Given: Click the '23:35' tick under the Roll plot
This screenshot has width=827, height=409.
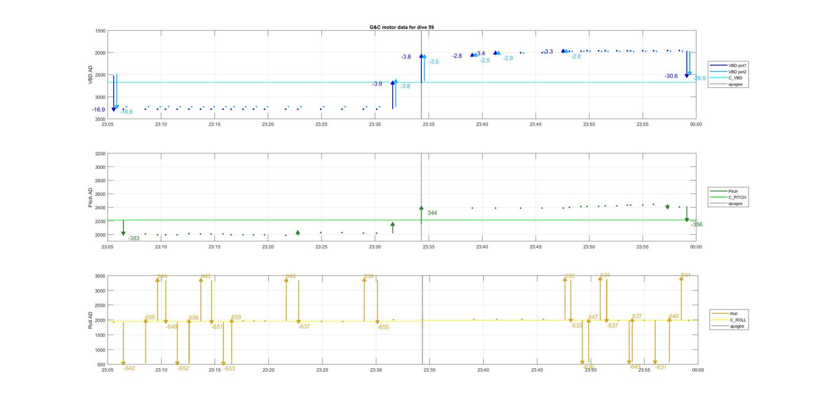Looking at the screenshot, I should point(429,370).
